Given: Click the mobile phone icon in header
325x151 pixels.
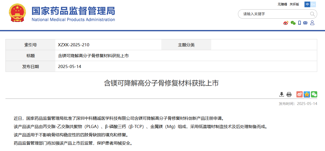Looking at the screenshot, I should [300, 23].
